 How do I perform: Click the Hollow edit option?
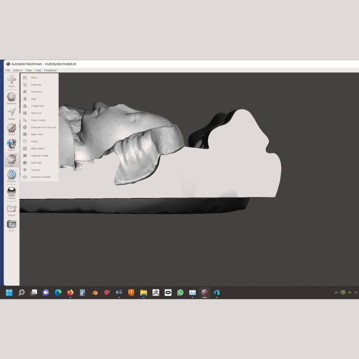(35, 141)
